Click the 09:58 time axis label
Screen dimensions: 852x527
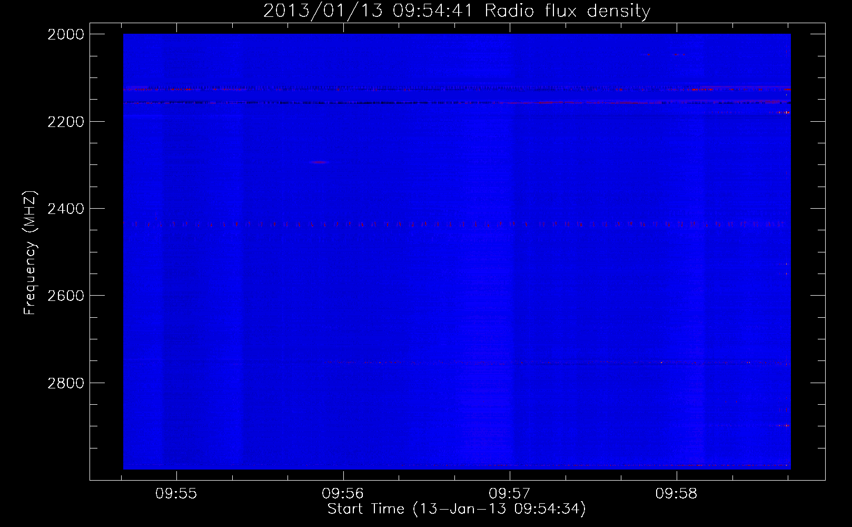point(676,493)
